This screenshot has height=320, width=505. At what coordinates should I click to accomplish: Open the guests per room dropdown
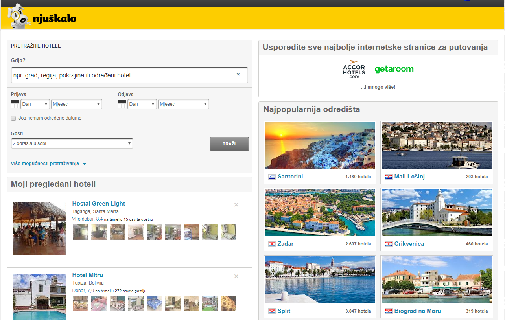point(72,143)
